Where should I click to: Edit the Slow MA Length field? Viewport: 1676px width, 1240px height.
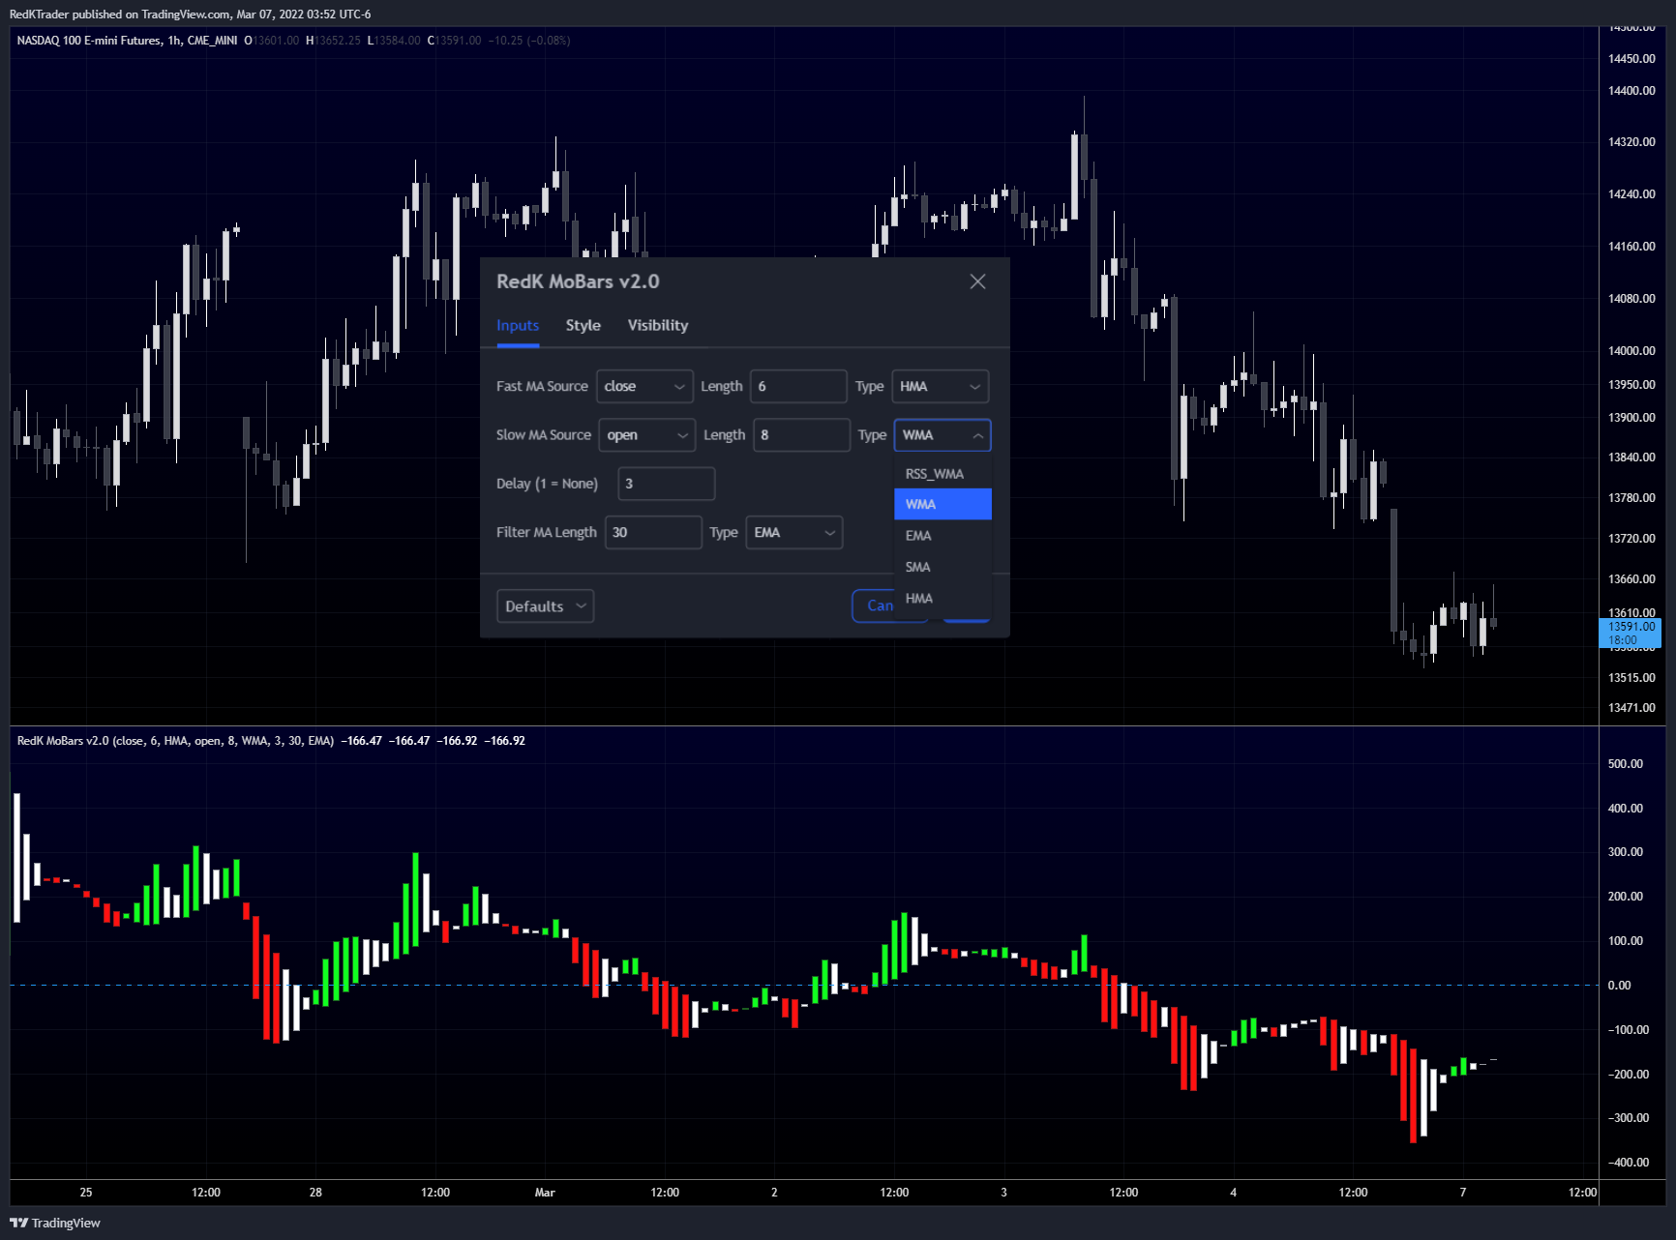point(801,435)
